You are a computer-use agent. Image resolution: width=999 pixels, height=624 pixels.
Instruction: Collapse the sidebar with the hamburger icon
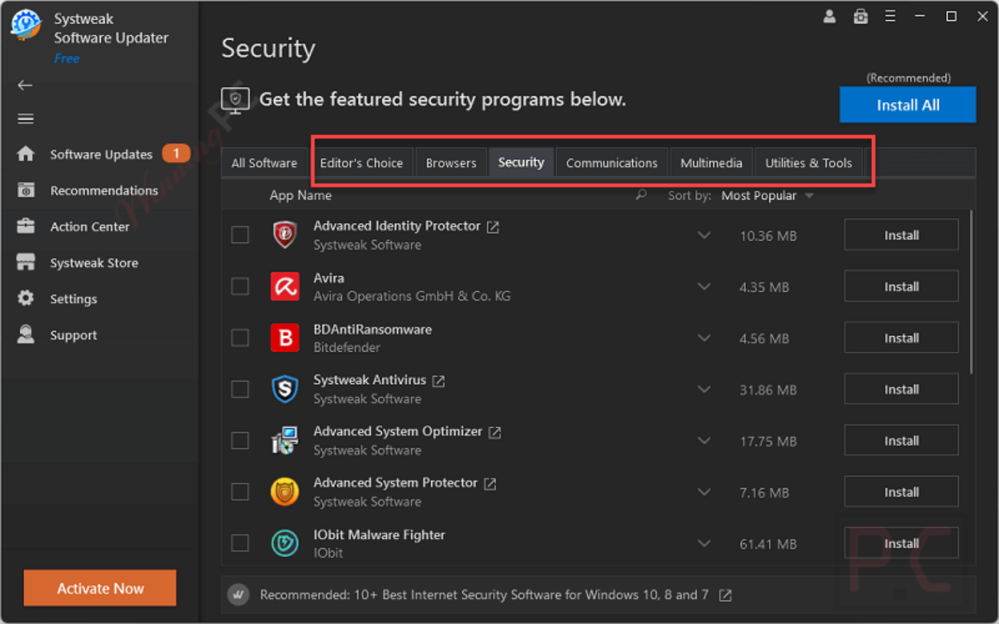tap(25, 118)
